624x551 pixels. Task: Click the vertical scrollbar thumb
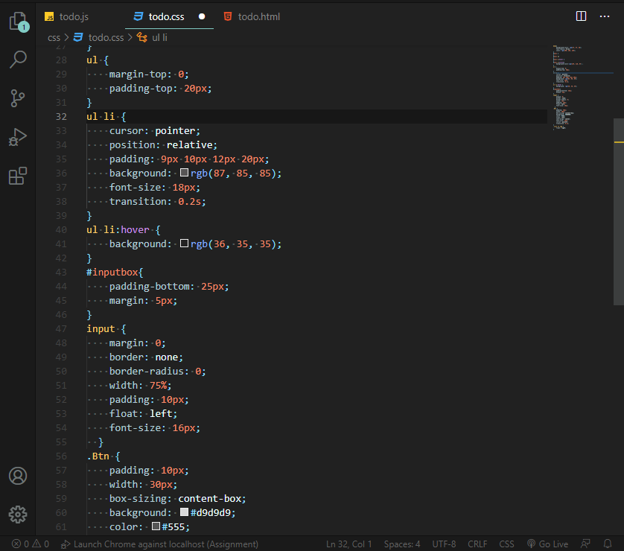pos(619,211)
